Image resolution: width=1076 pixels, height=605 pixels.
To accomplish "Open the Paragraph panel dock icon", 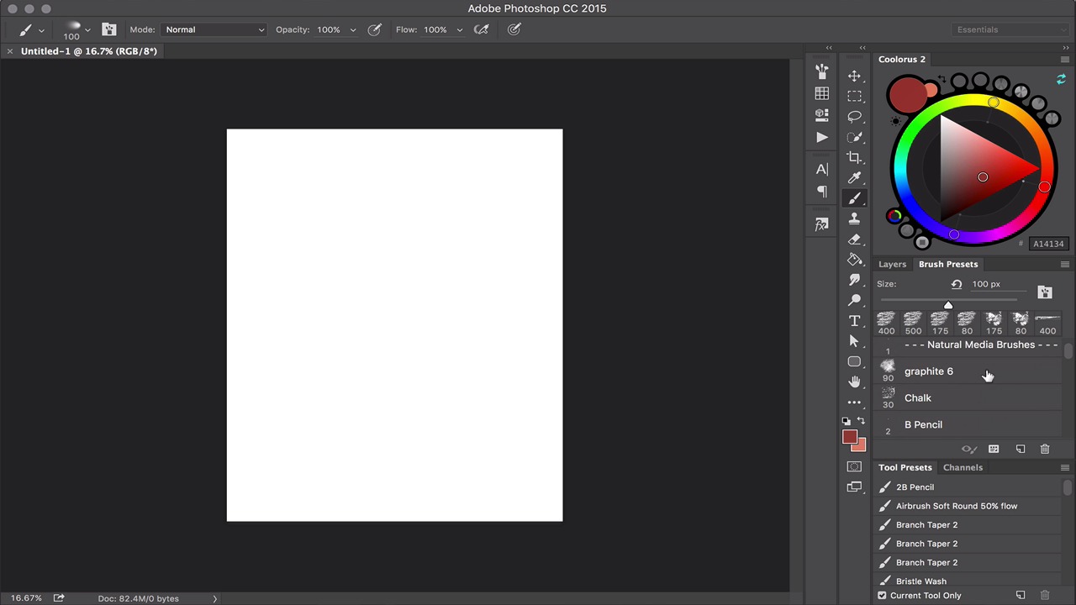I will pos(821,191).
